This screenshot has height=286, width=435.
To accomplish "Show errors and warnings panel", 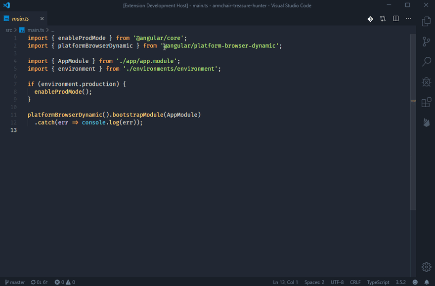I will pyautogui.click(x=65, y=282).
